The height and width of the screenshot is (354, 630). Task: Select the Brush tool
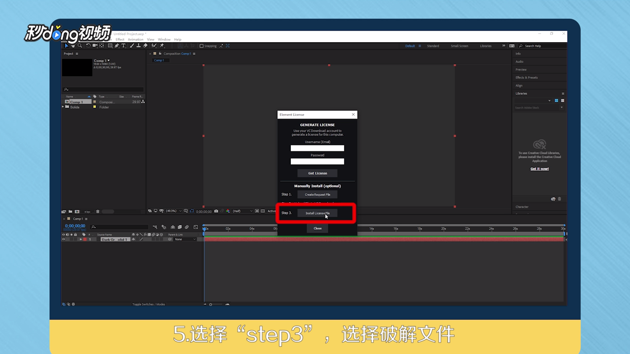[x=132, y=46]
